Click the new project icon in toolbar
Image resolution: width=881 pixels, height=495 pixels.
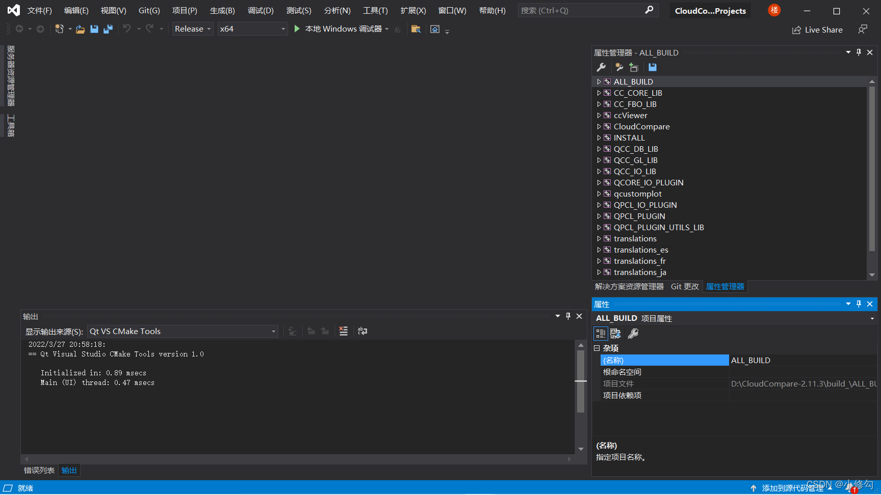coord(60,29)
